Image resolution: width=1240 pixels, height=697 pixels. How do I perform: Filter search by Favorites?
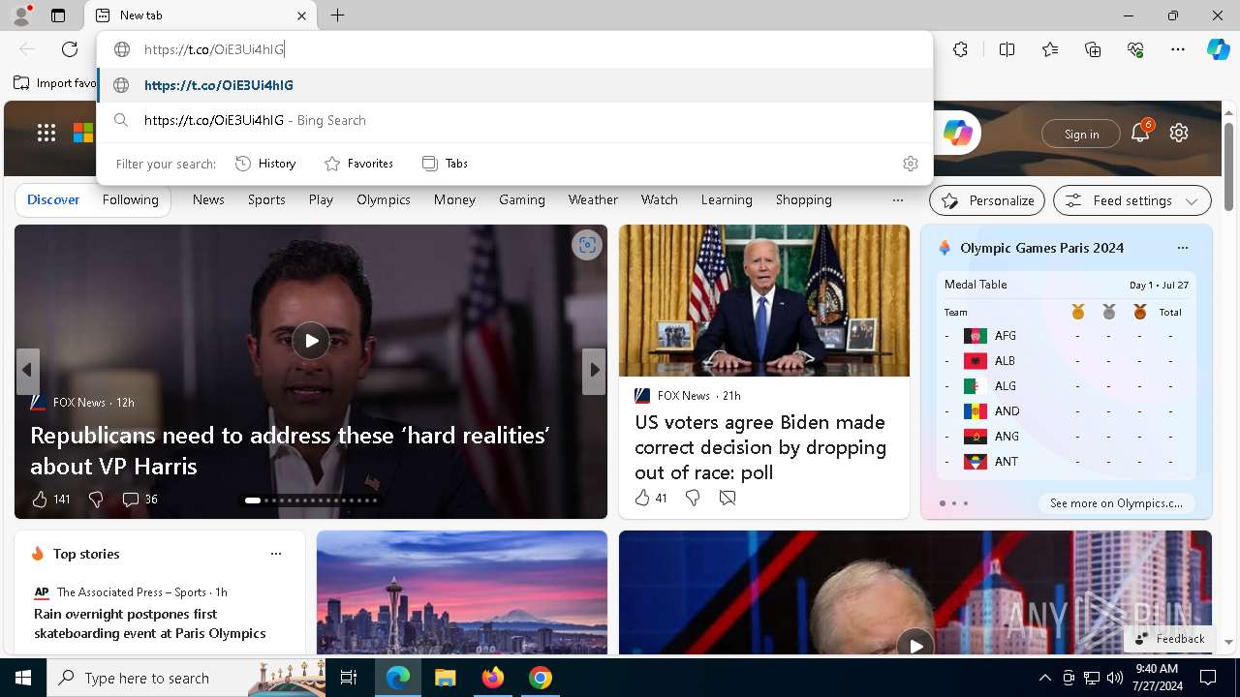point(358,164)
